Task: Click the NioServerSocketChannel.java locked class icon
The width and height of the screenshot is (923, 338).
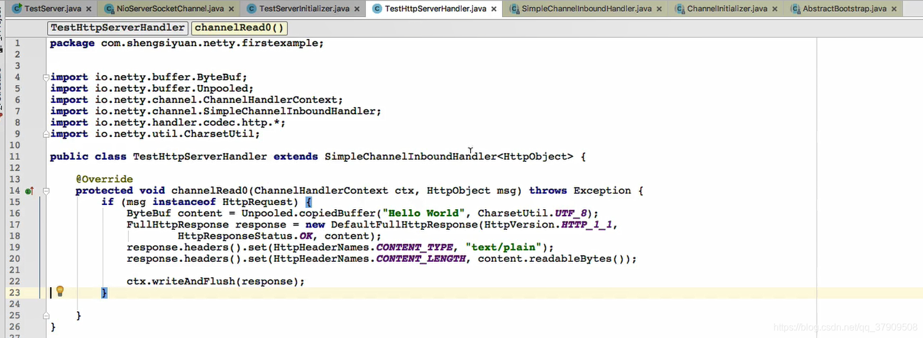Action: 108,9
